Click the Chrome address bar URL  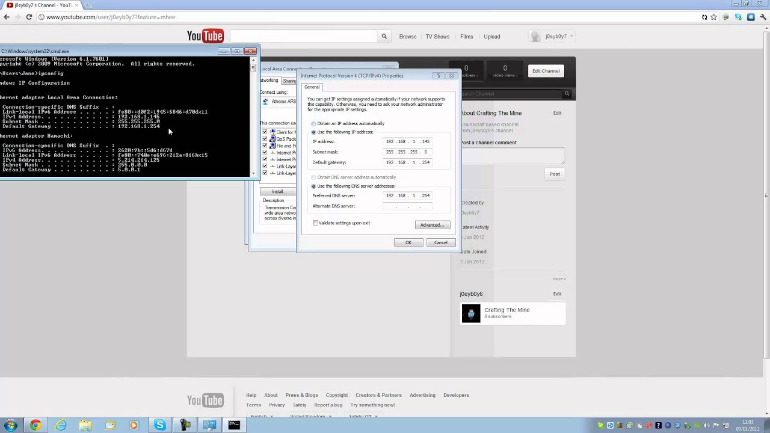click(111, 17)
